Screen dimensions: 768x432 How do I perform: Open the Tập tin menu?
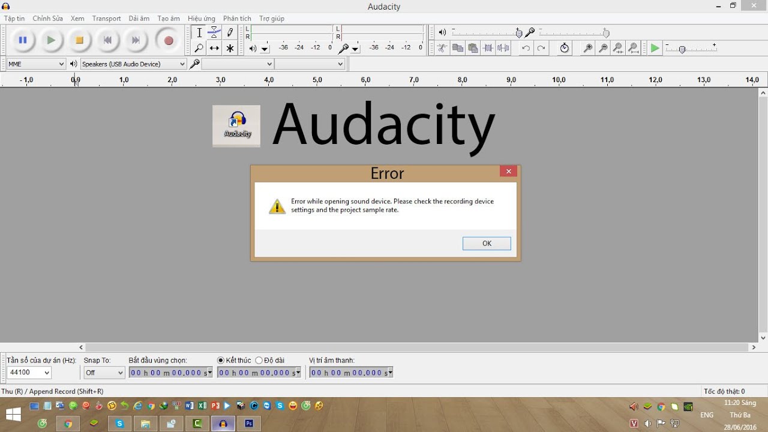14,19
